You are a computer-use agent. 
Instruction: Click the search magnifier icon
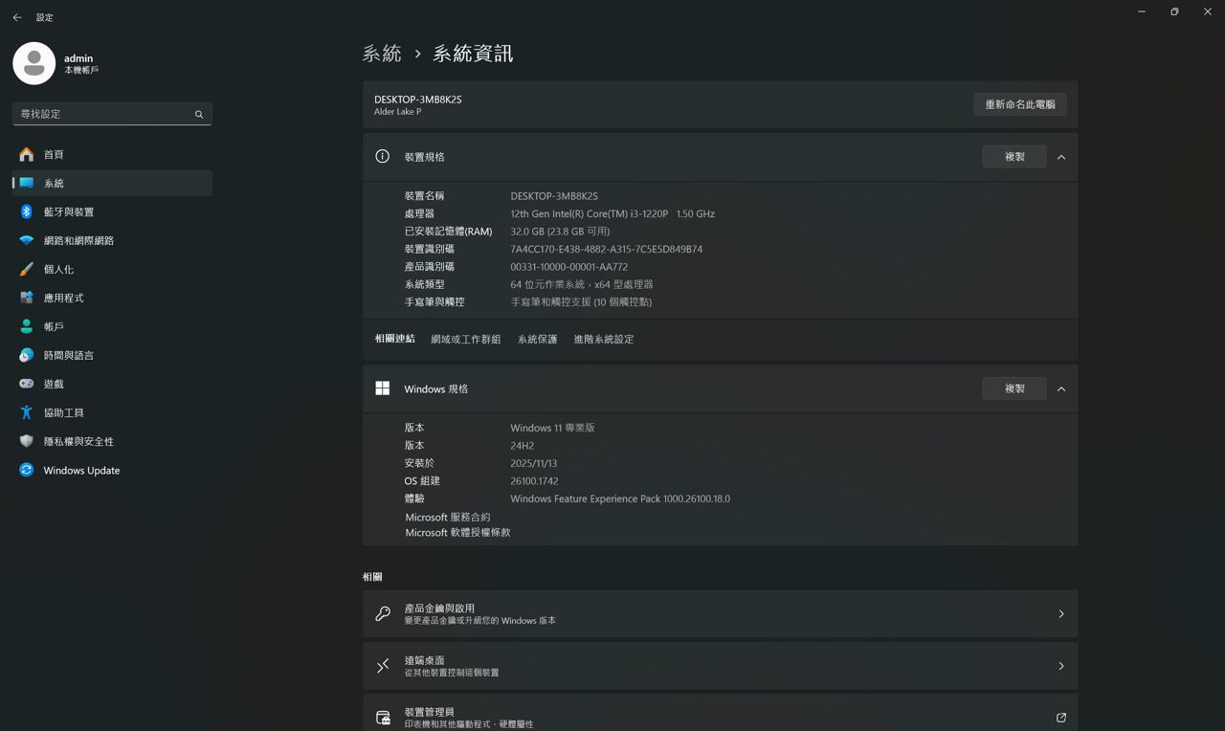tap(199, 114)
